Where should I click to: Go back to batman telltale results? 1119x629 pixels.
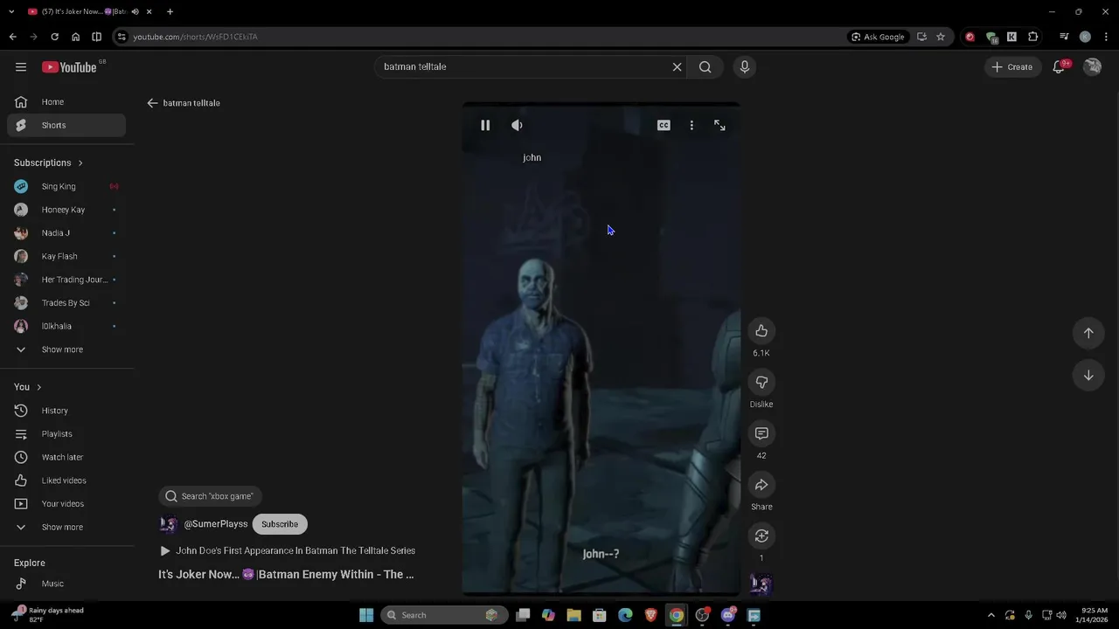tap(152, 103)
